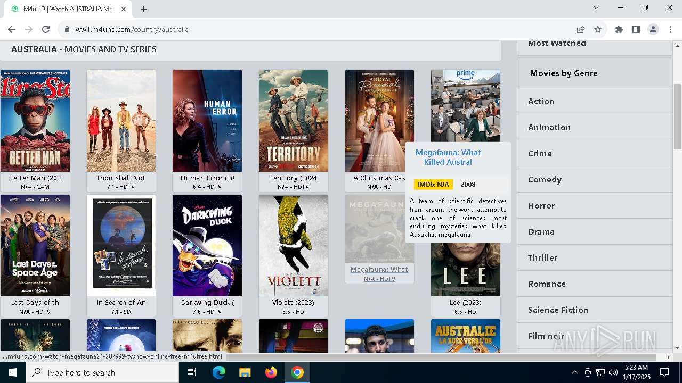
Task: Select the Science Fiction genre
Action: (x=595, y=310)
